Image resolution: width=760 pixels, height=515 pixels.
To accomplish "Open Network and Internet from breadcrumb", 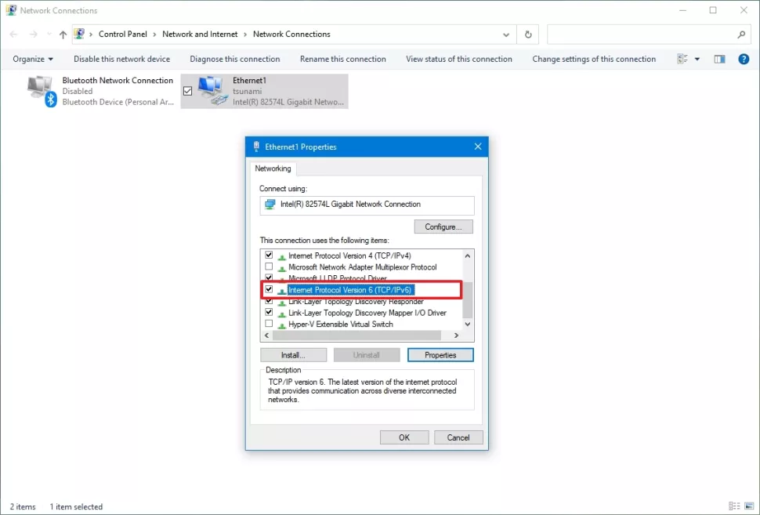I will 200,34.
